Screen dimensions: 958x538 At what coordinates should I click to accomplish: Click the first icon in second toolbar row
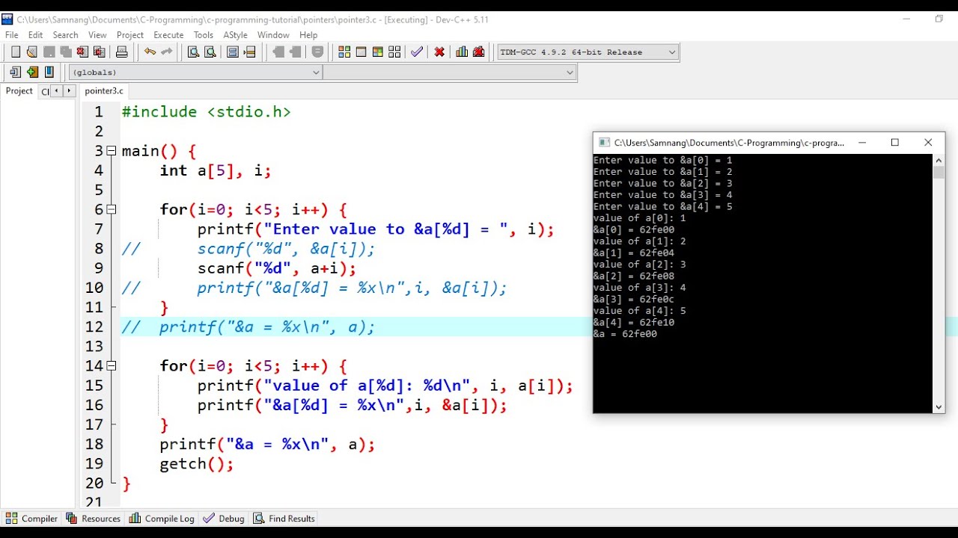[x=15, y=72]
